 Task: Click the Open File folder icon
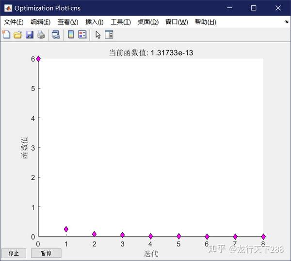17,35
